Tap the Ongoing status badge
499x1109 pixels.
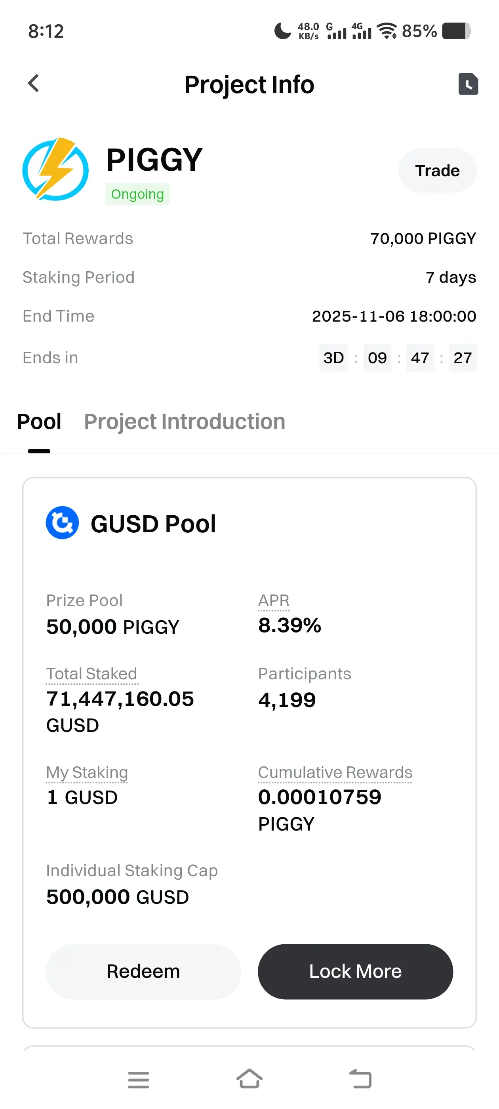coord(137,194)
